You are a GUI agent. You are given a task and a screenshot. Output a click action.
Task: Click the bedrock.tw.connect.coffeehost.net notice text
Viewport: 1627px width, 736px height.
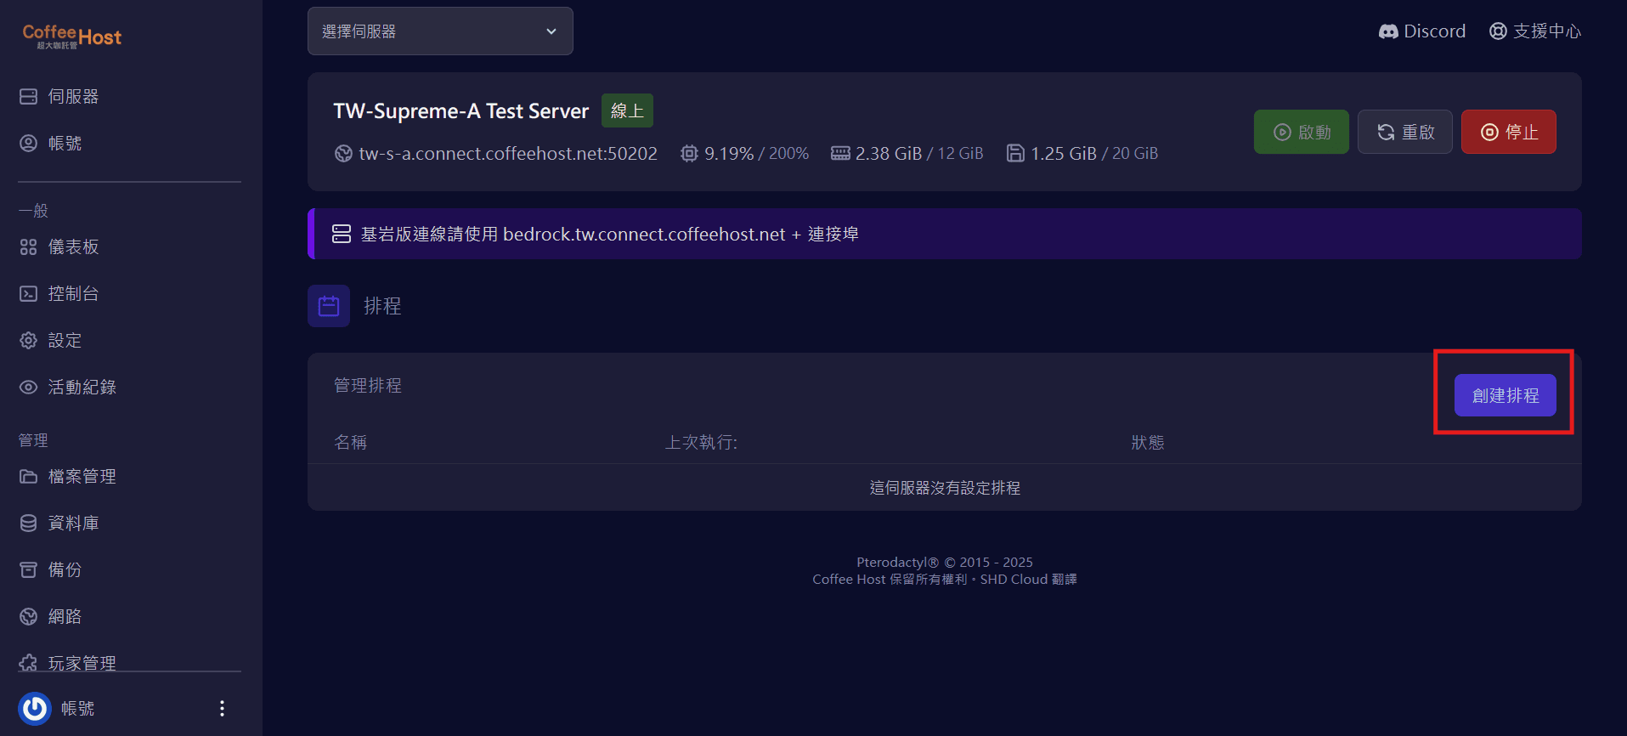click(x=610, y=234)
